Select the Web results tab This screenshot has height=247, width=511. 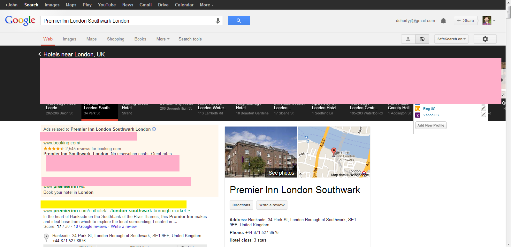point(48,39)
